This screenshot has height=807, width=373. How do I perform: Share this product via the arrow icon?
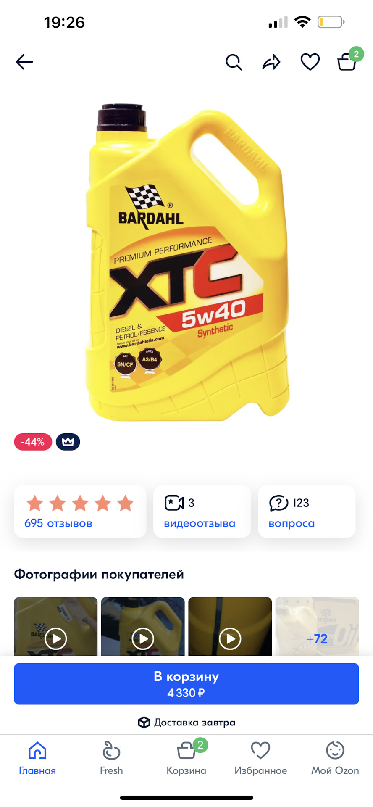tap(271, 62)
